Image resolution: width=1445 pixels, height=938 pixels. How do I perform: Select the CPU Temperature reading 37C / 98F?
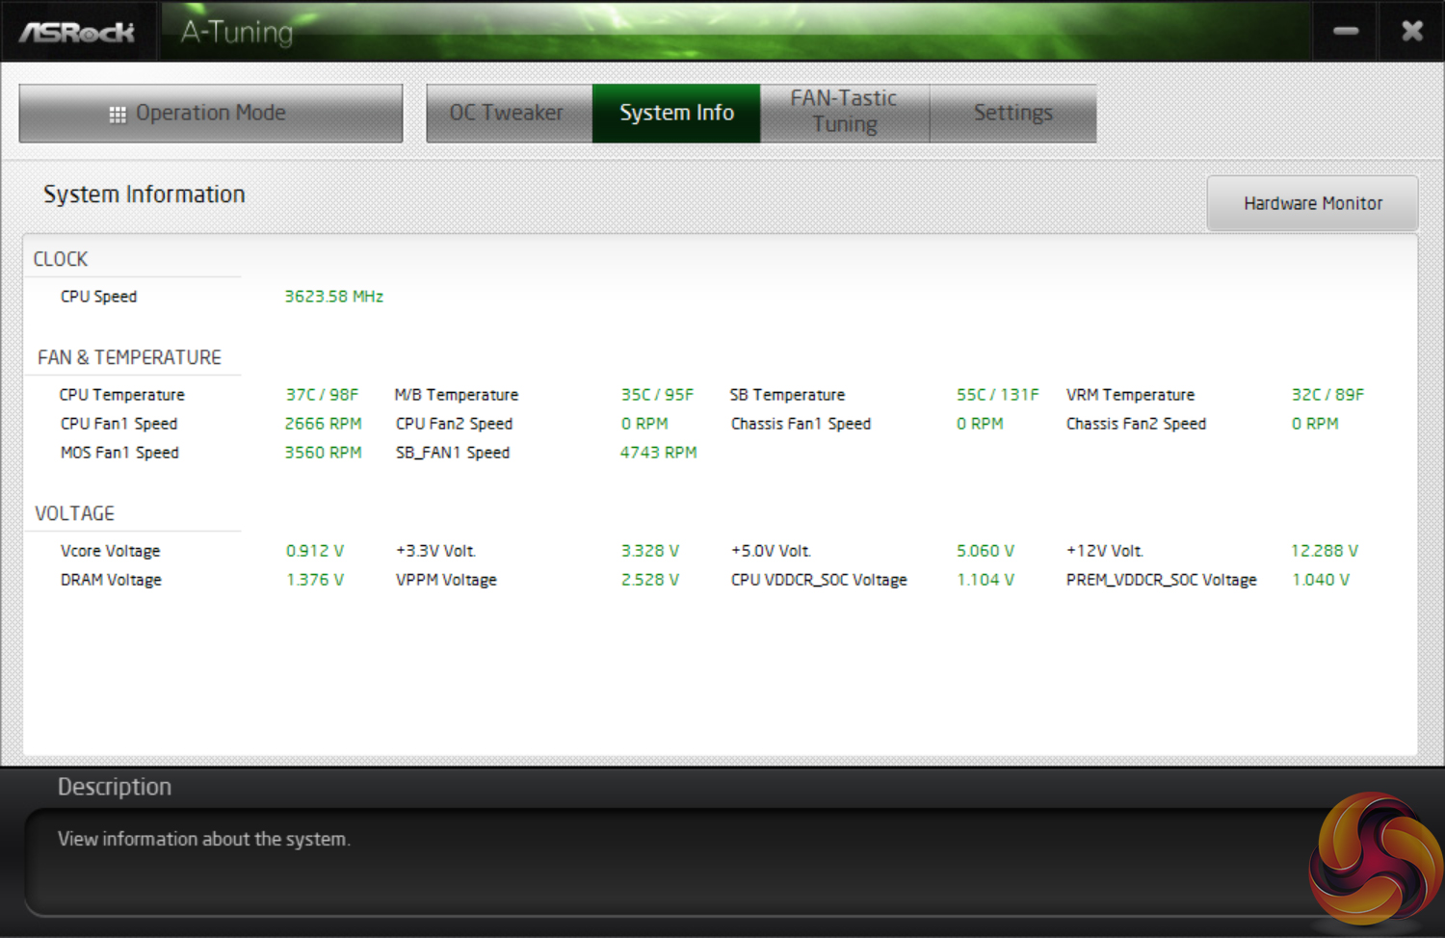tap(322, 395)
